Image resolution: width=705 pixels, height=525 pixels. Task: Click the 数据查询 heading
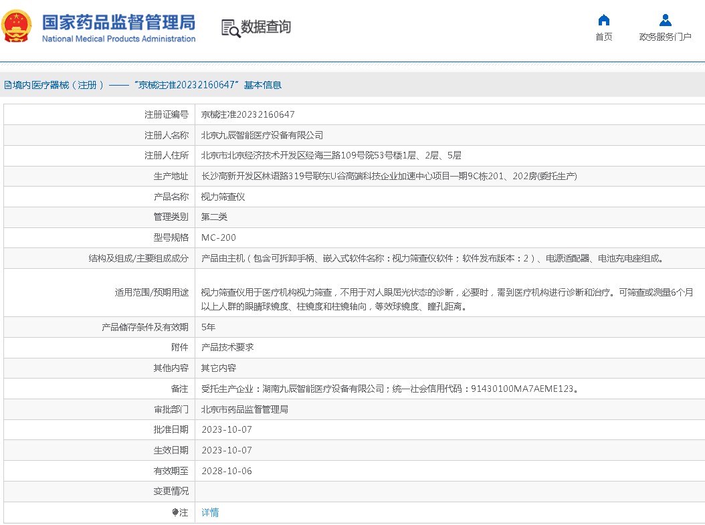266,27
